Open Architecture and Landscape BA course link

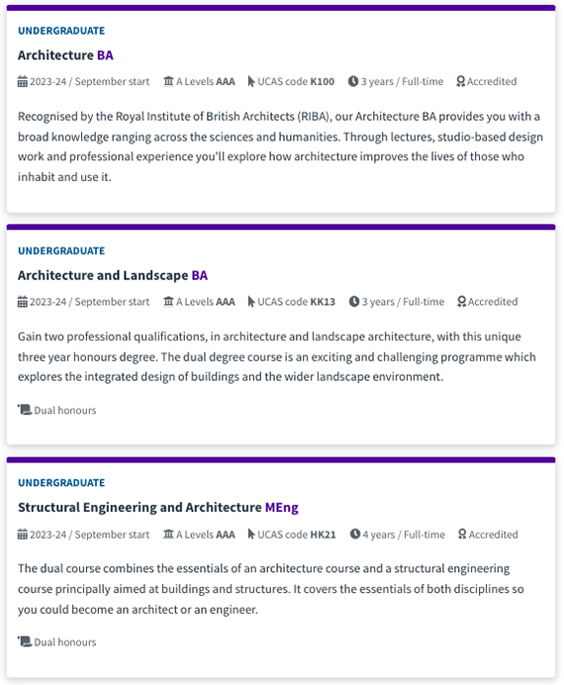click(113, 275)
